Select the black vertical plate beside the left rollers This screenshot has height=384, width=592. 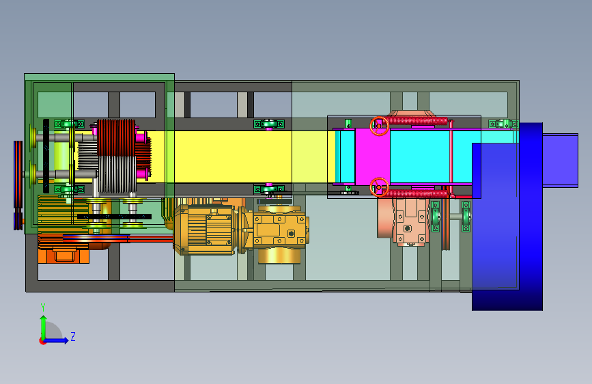click(46, 156)
